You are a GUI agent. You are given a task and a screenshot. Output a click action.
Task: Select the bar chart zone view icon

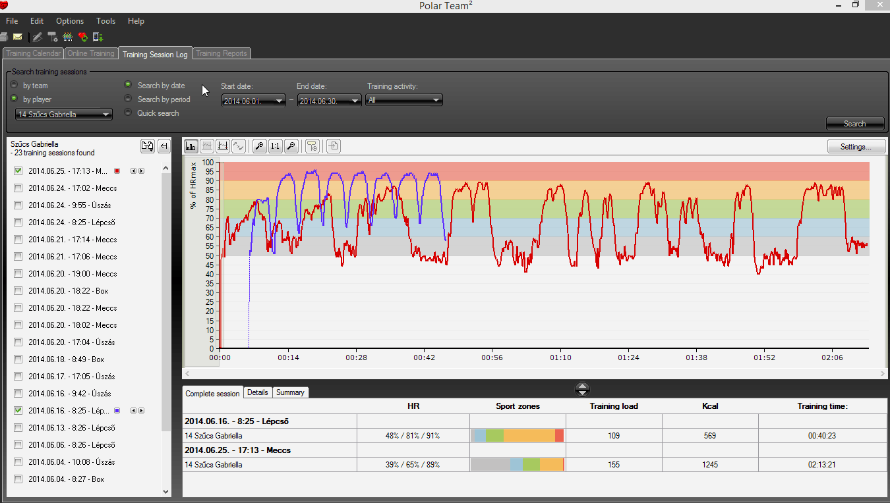point(191,146)
